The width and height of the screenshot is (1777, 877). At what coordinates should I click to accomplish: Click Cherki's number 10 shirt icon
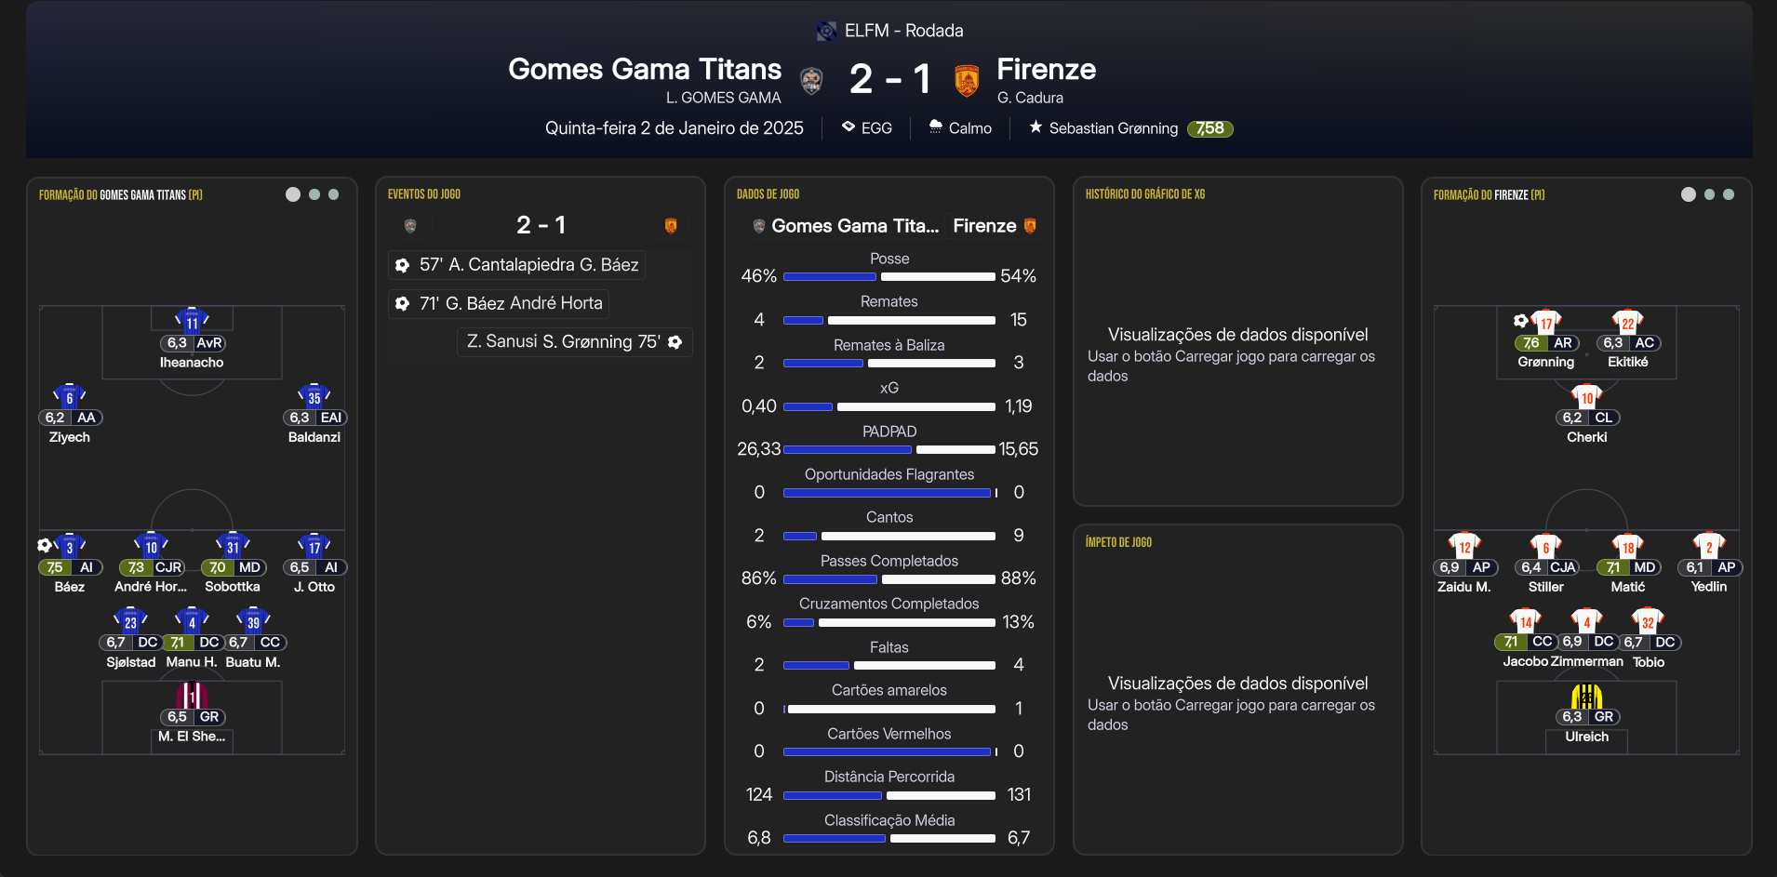[1586, 396]
